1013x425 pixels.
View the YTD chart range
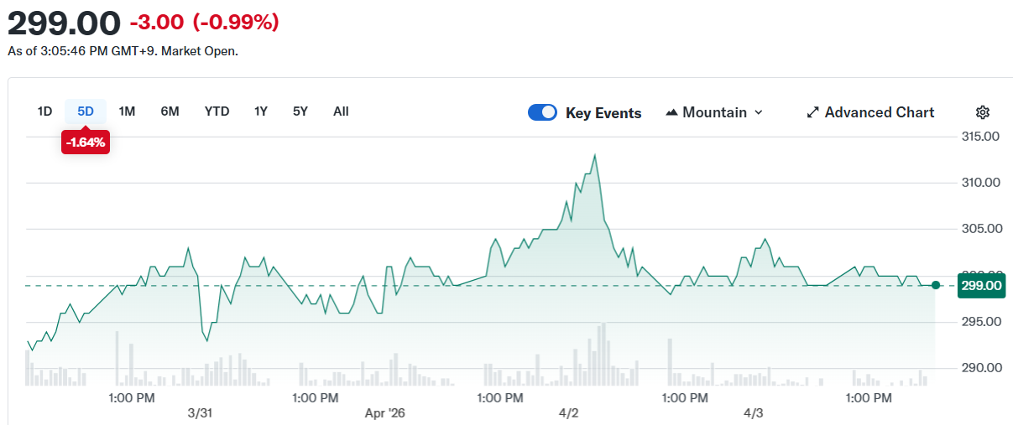pos(217,111)
